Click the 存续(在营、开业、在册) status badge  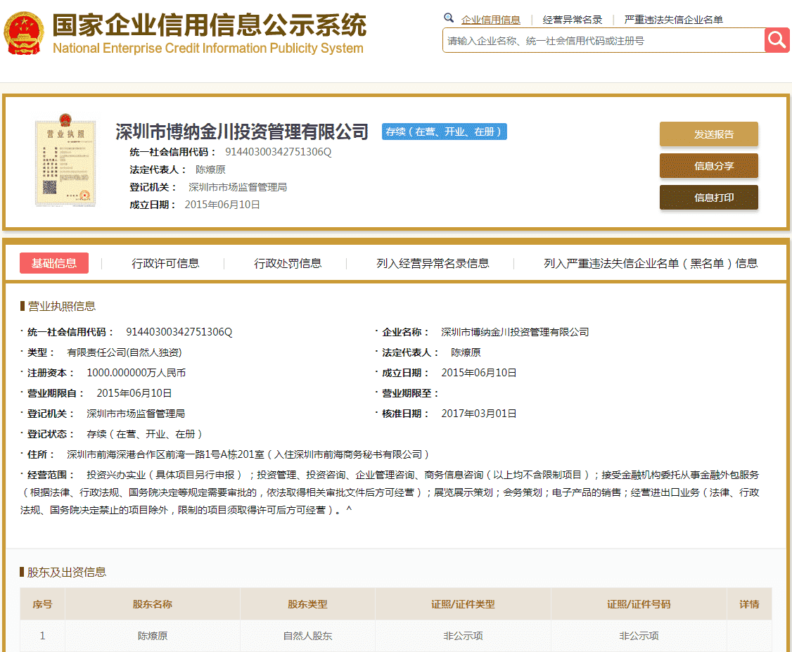click(x=444, y=132)
